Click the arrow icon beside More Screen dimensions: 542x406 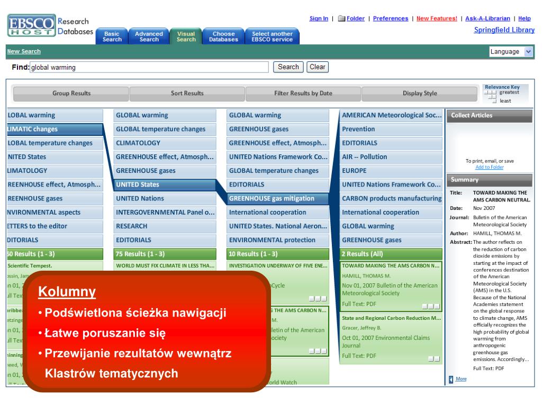point(451,380)
